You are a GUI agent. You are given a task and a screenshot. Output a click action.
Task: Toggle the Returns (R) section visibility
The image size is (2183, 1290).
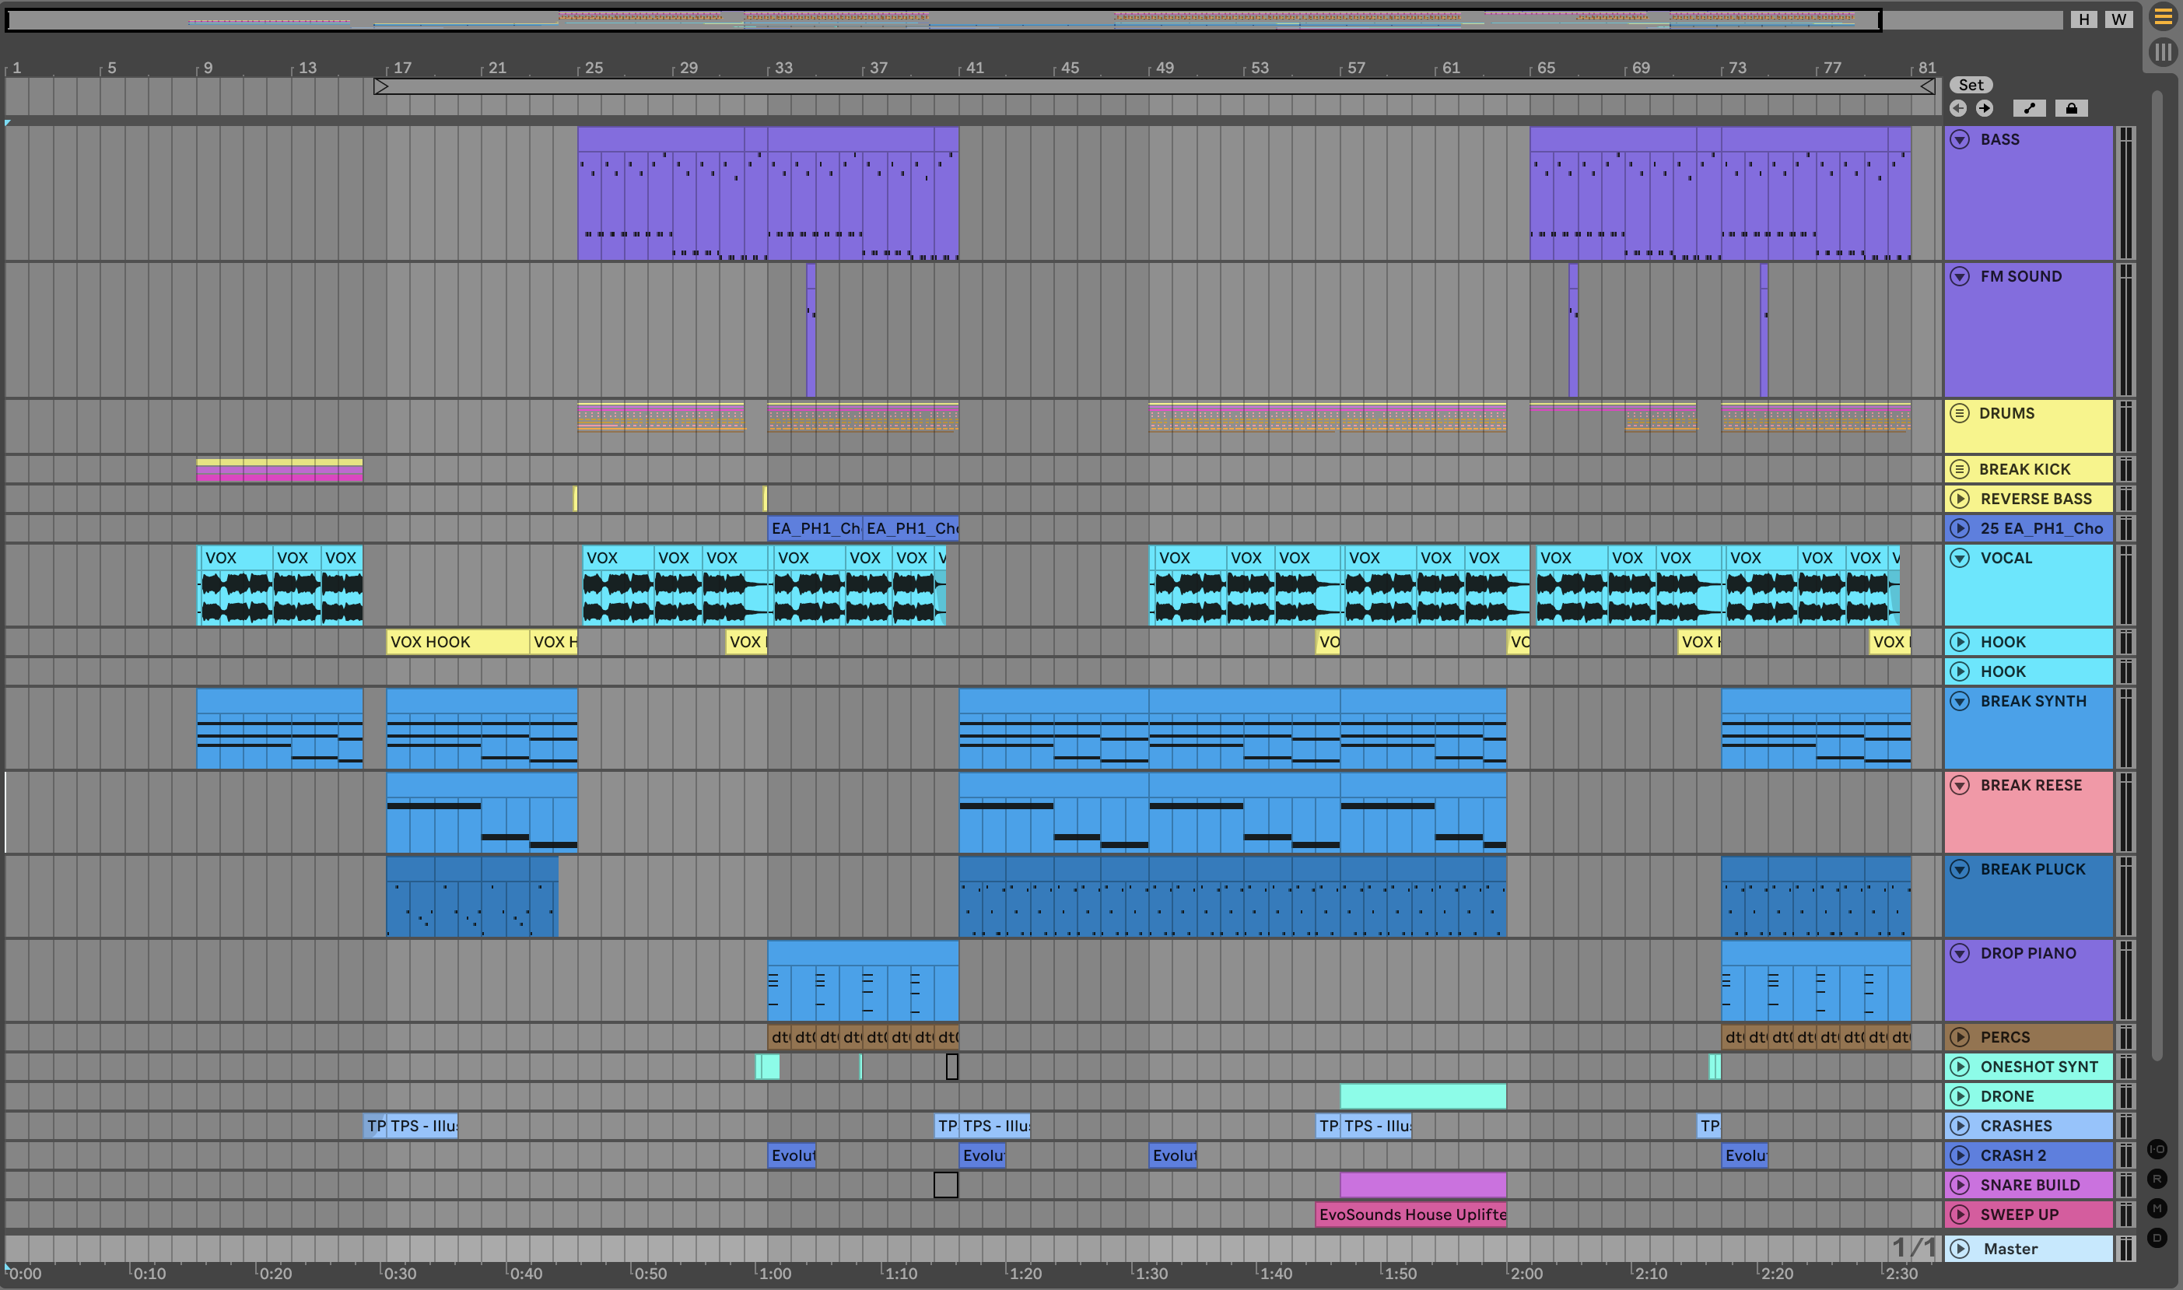2157,1179
